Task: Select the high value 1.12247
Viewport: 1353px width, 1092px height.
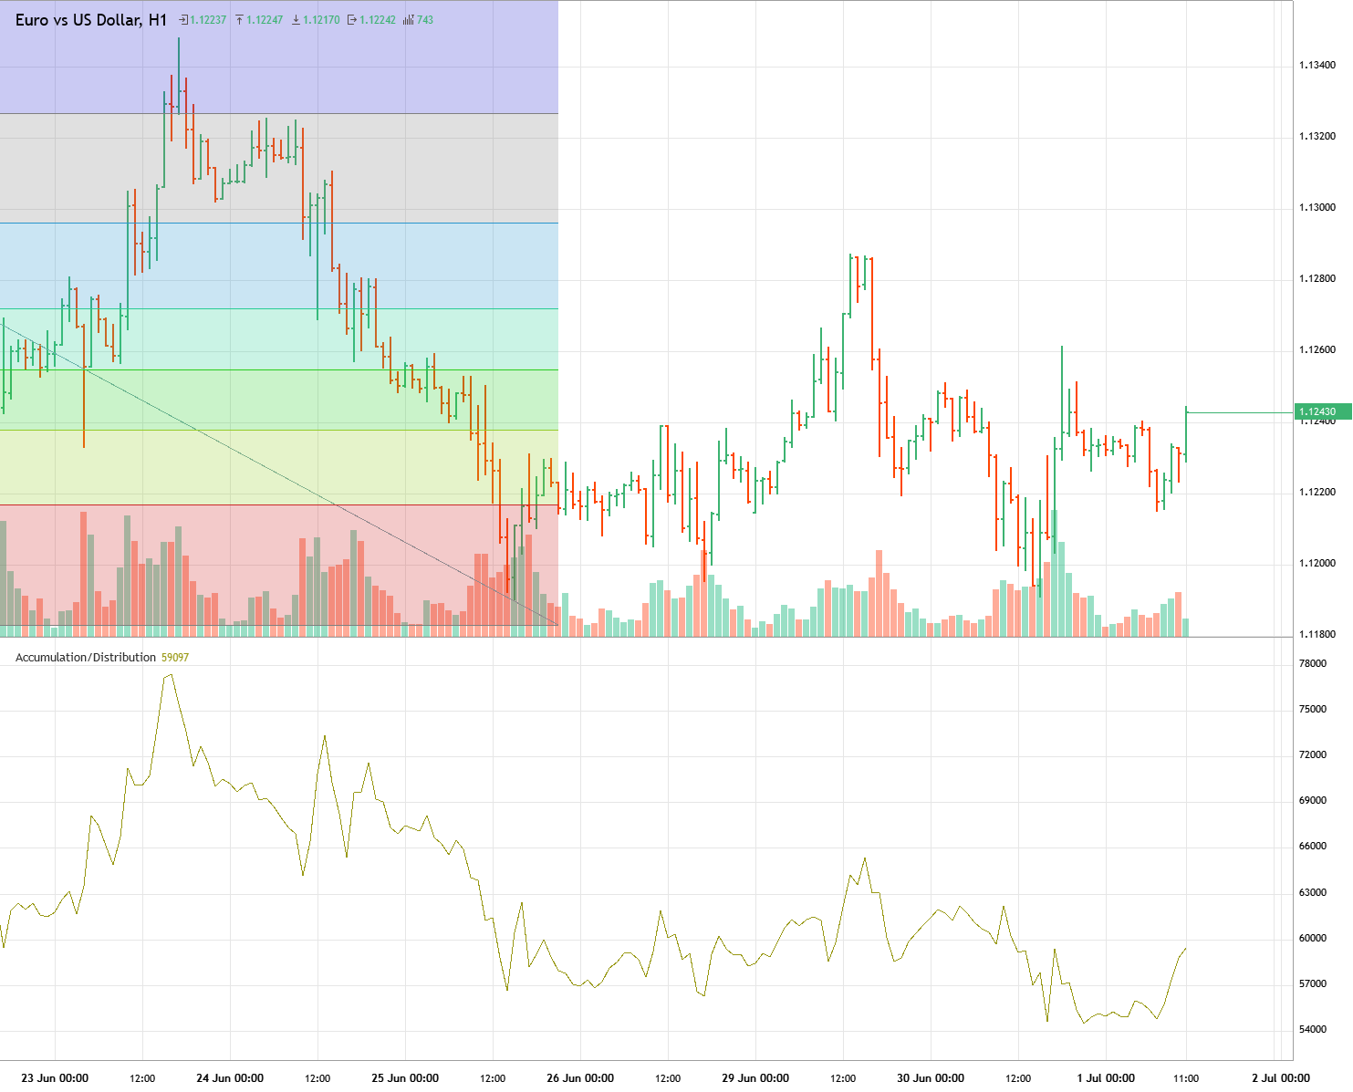Action: point(265,20)
